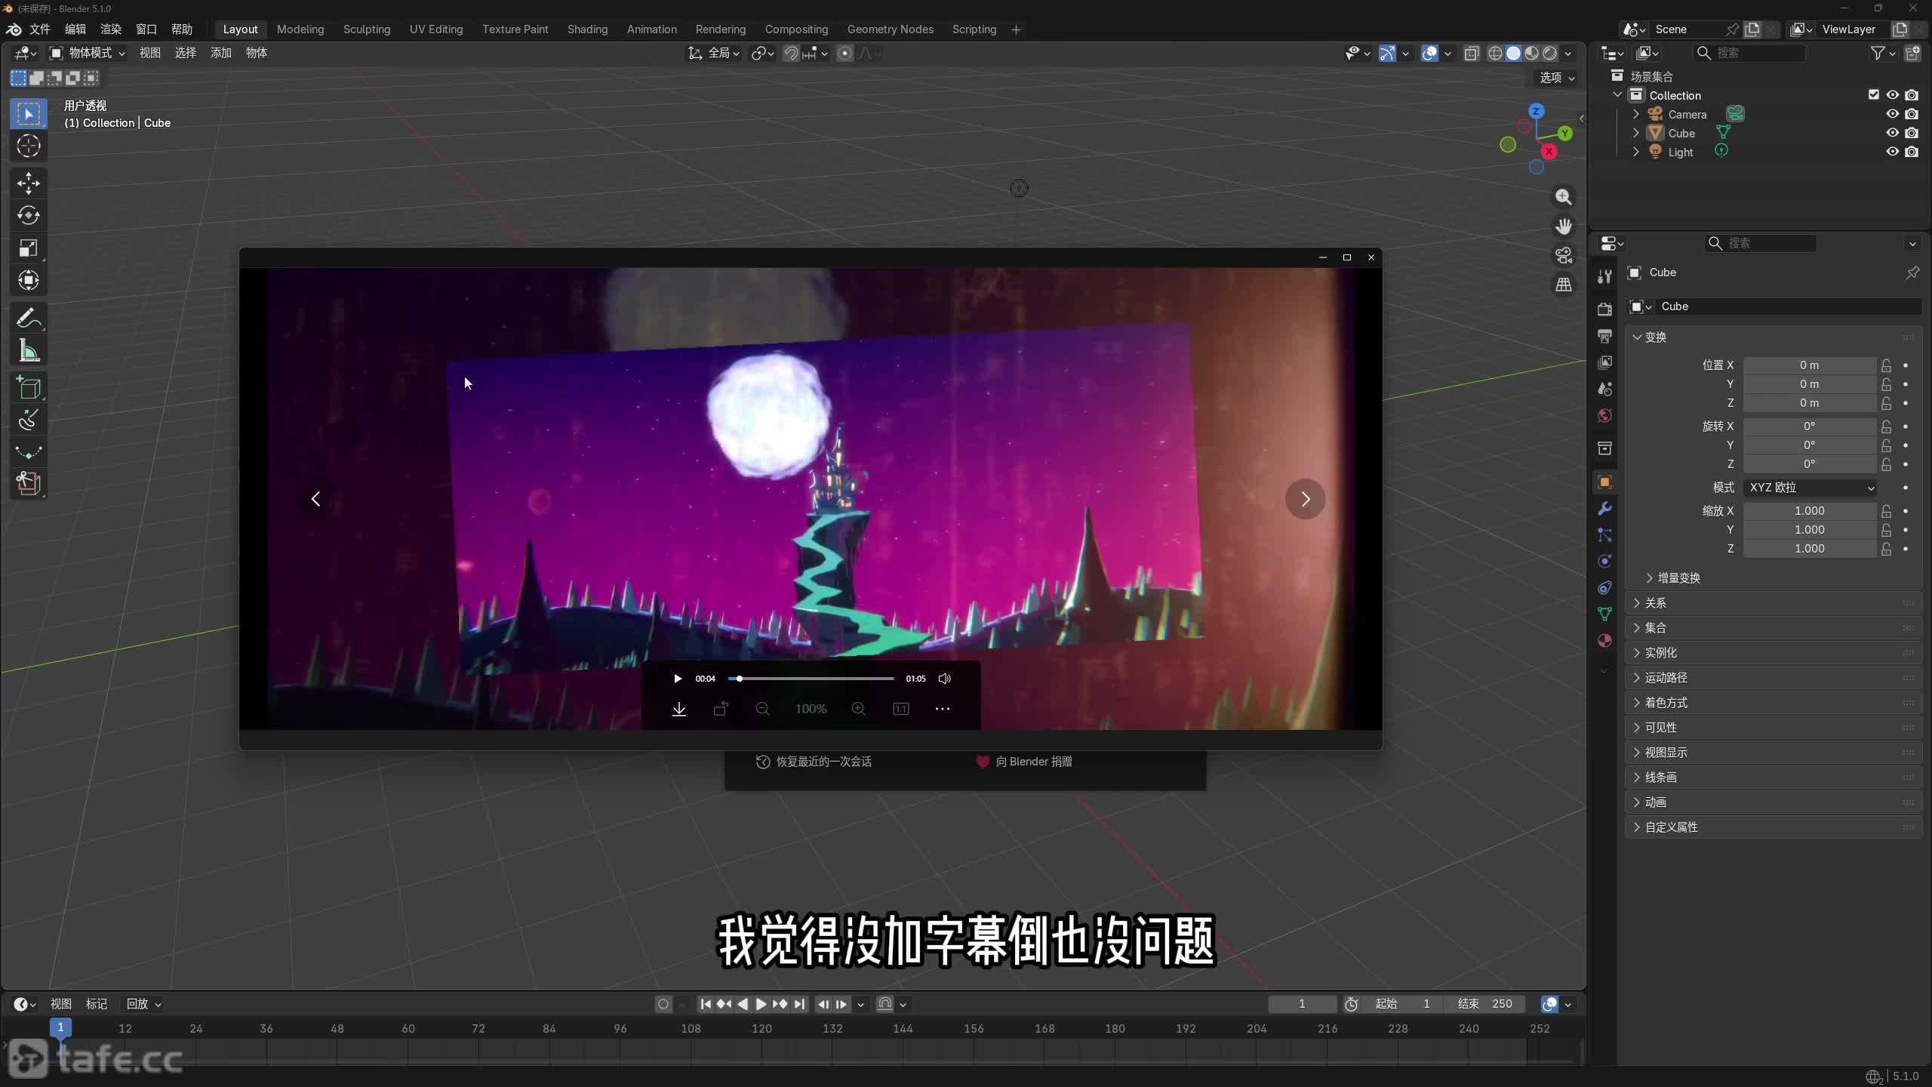Expand the Cube tree item

pos(1636,133)
